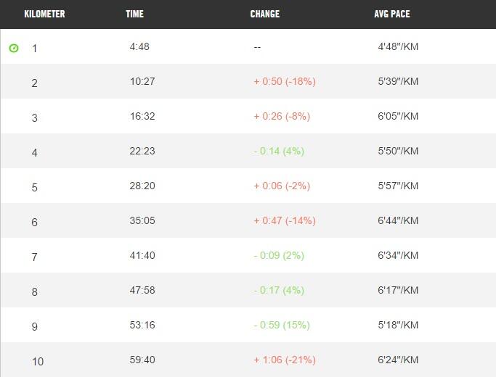Select the 47:58 split time

(x=142, y=290)
